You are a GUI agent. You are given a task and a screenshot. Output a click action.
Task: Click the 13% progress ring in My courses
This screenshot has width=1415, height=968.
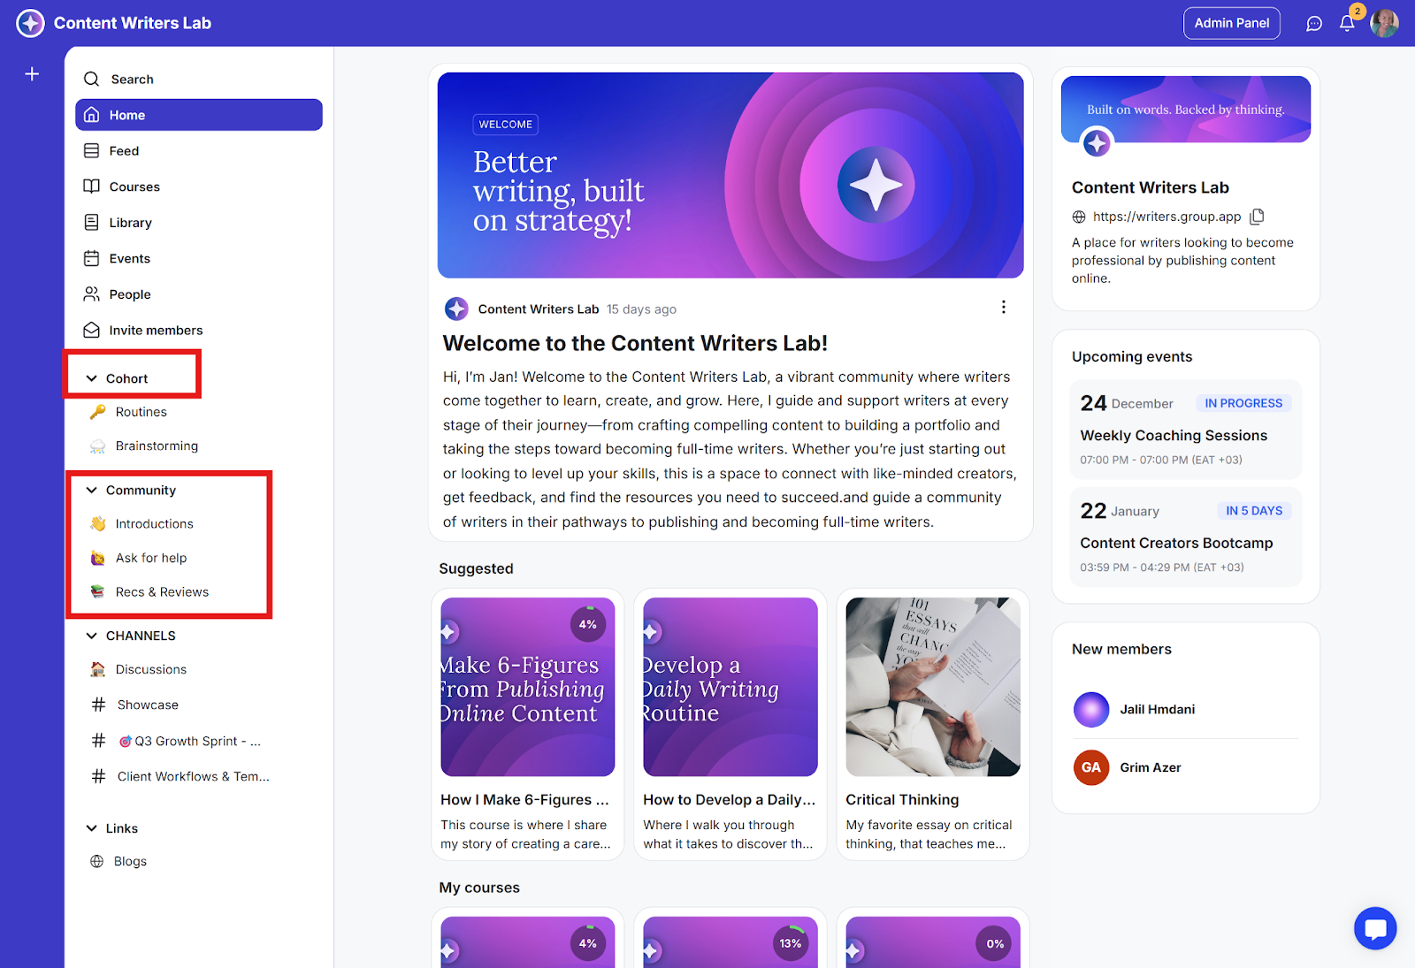791,943
